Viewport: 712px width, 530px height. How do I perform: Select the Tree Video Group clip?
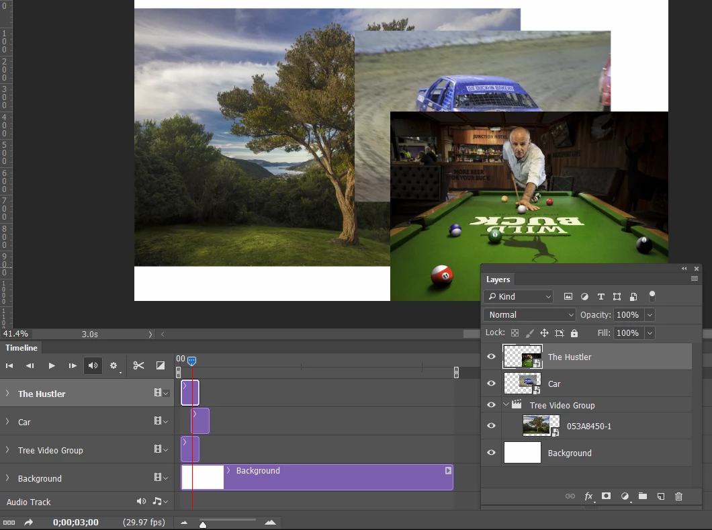[x=190, y=449]
